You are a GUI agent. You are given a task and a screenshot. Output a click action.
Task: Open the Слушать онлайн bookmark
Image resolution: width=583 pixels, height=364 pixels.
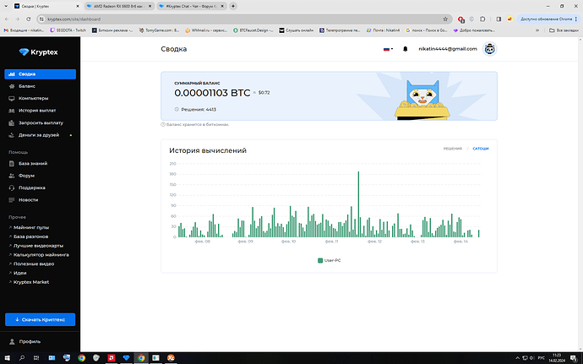[297, 30]
